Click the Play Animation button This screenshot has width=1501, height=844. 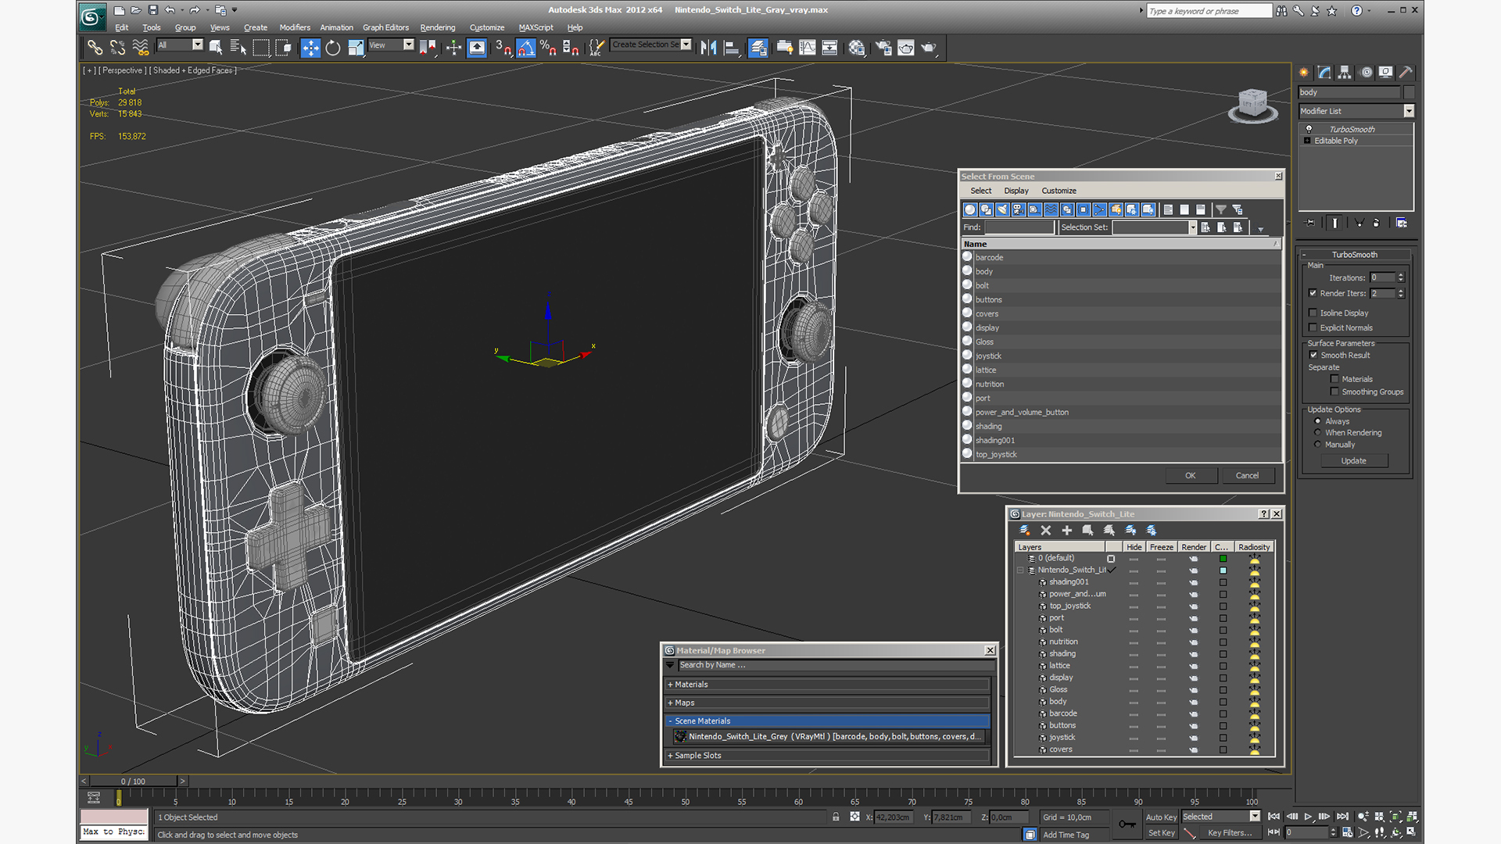click(1308, 817)
